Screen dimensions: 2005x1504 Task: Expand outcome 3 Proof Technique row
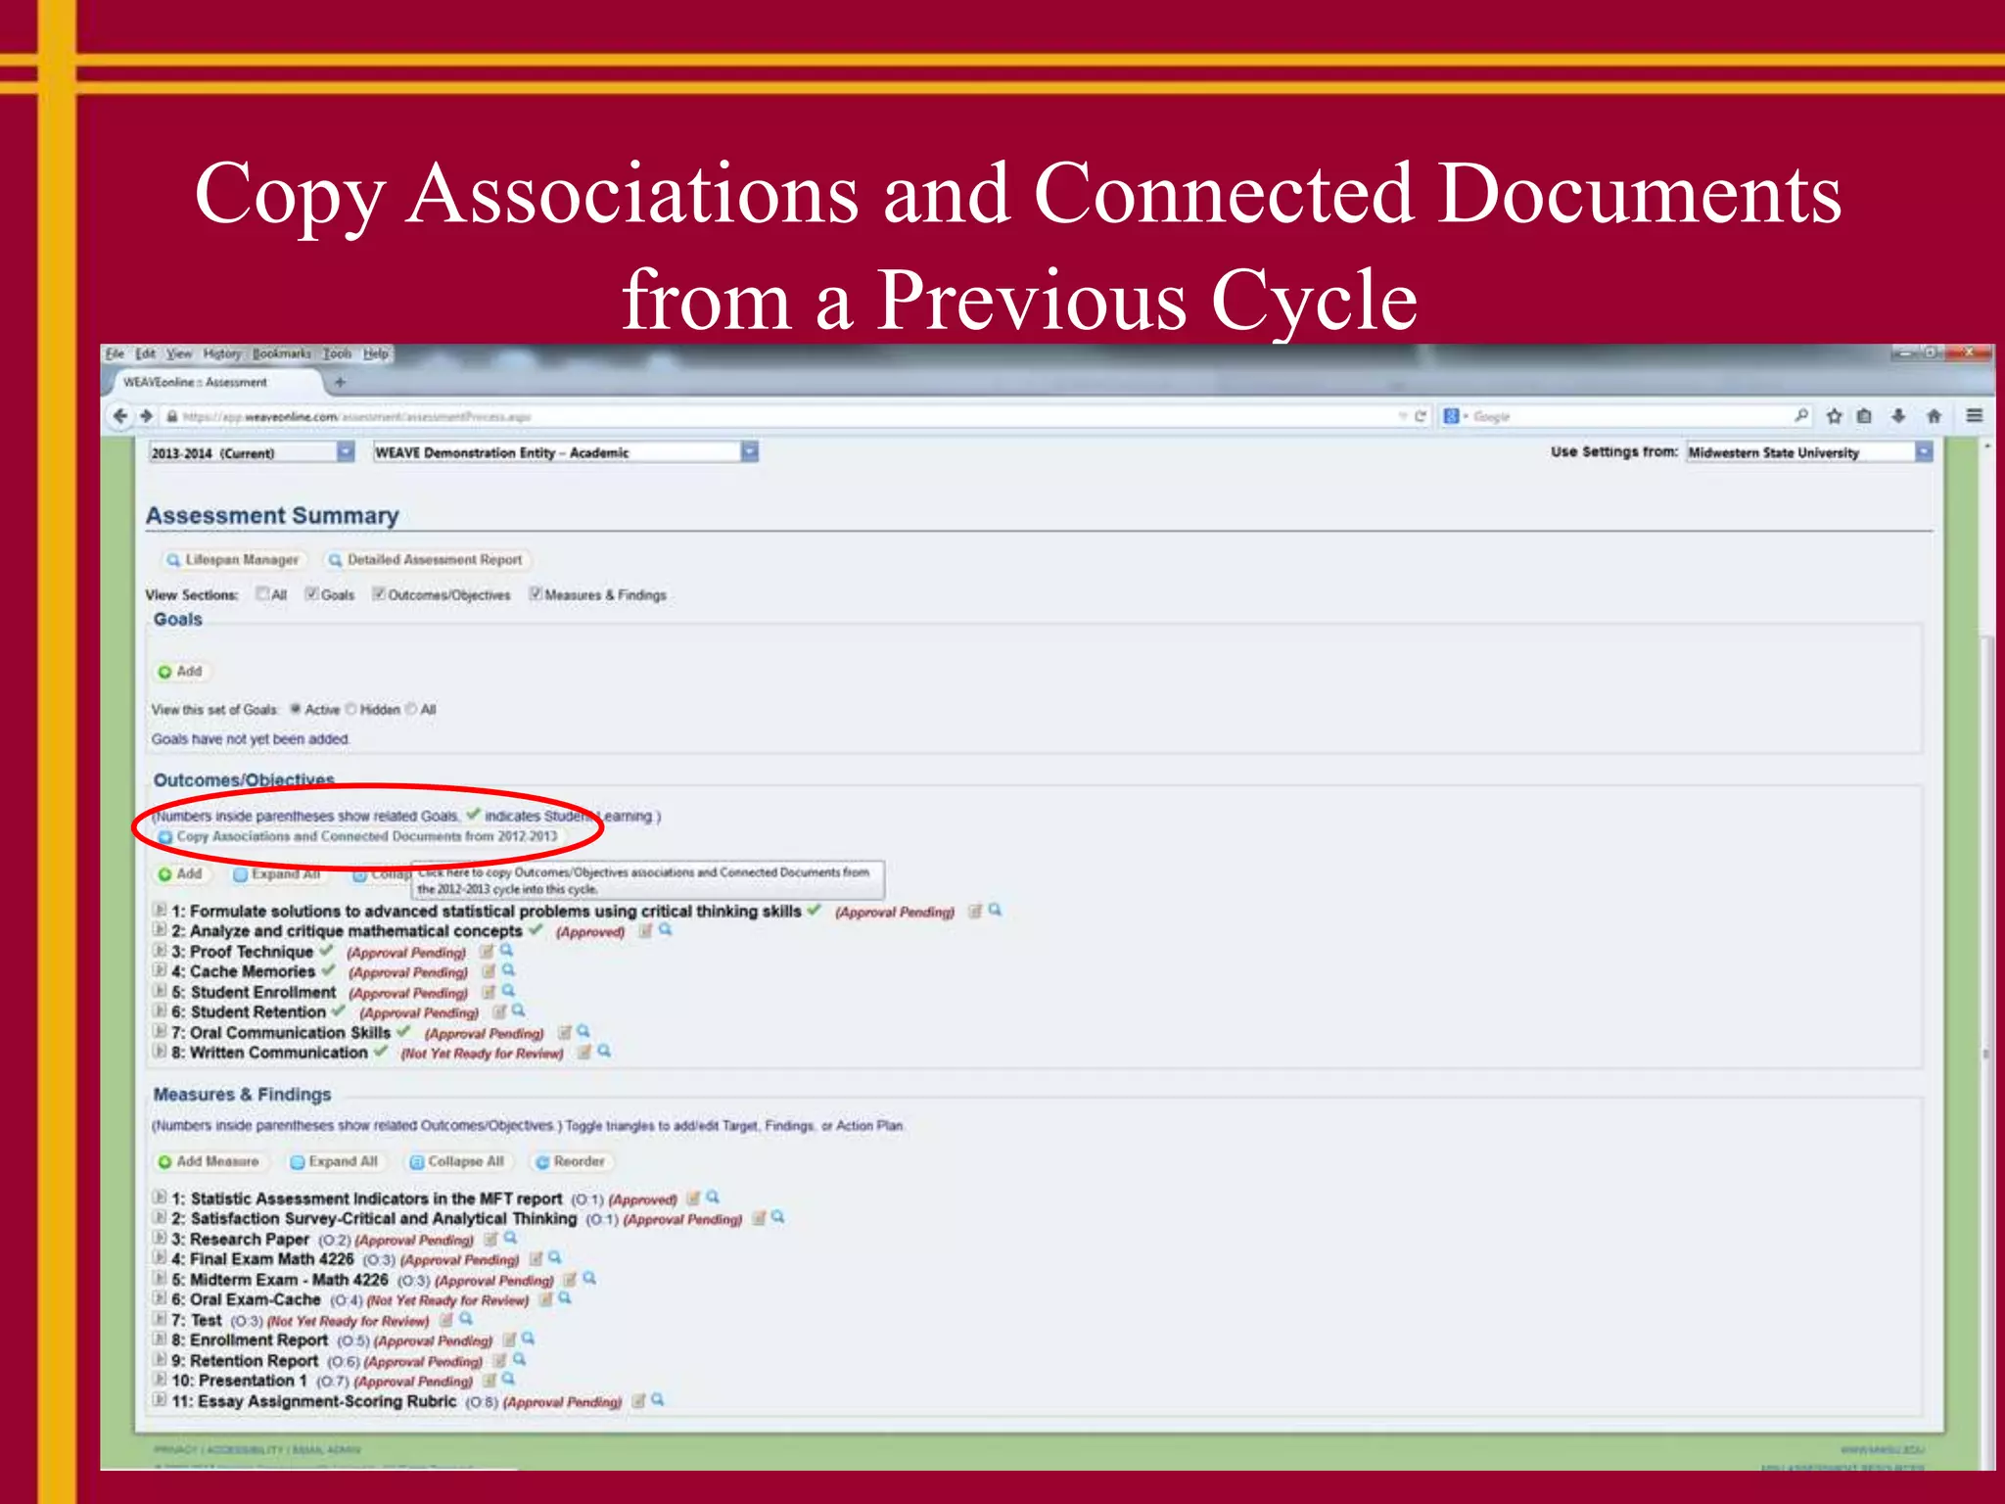point(160,951)
